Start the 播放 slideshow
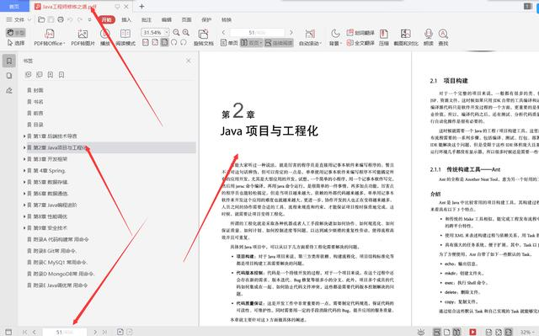This screenshot has width=539, height=336. point(104,37)
